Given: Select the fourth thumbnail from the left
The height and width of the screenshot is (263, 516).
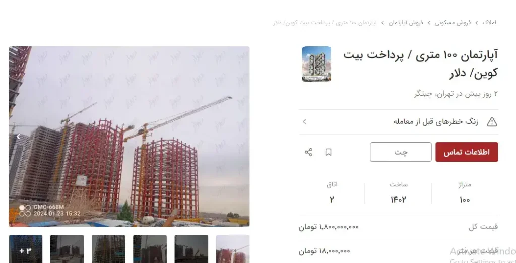Looking at the screenshot, I should coord(150,249).
